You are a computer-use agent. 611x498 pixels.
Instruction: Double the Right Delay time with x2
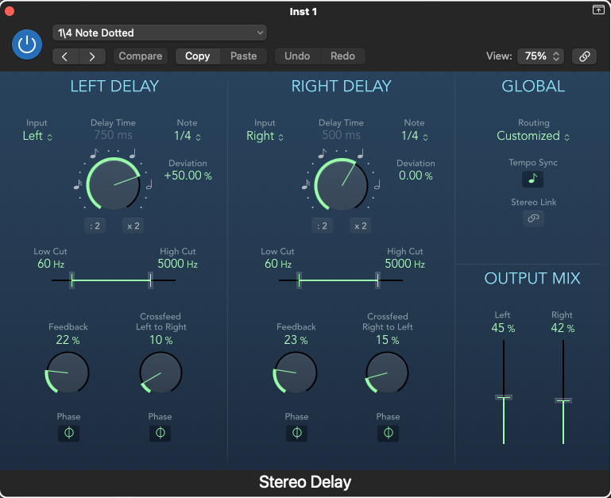361,226
